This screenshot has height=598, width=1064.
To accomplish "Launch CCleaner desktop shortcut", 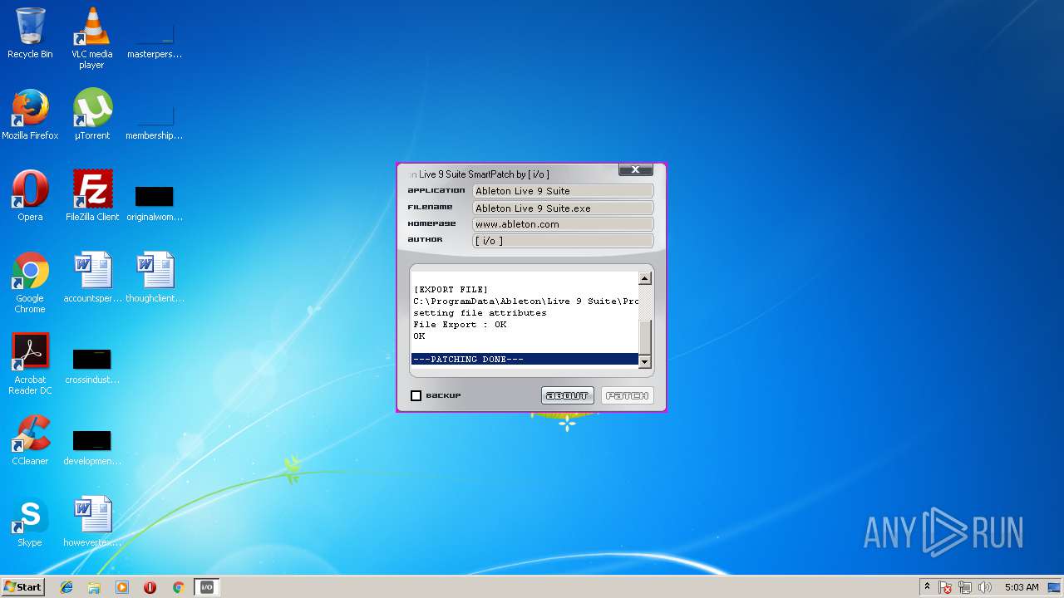I will (x=30, y=440).
